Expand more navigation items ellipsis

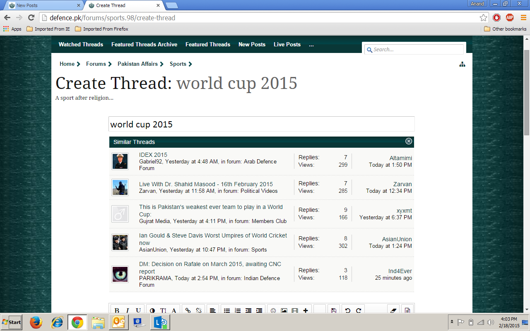311,44
